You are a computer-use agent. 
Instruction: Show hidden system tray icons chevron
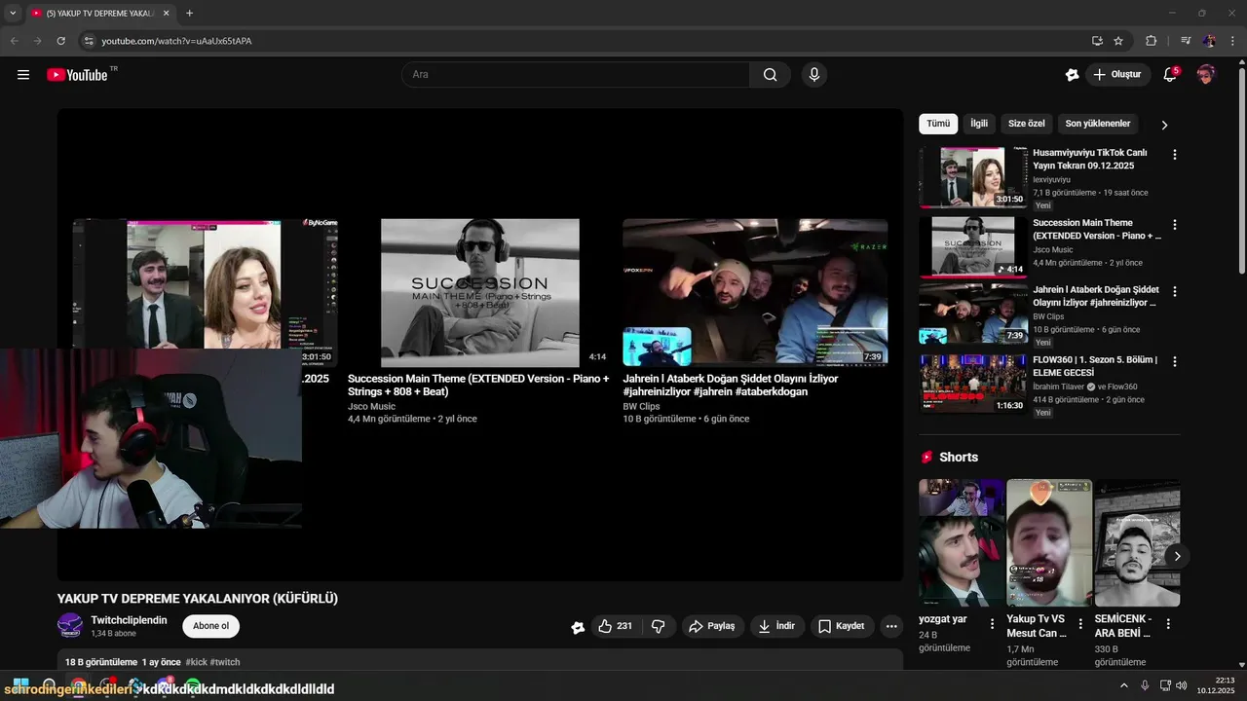[x=1123, y=685]
